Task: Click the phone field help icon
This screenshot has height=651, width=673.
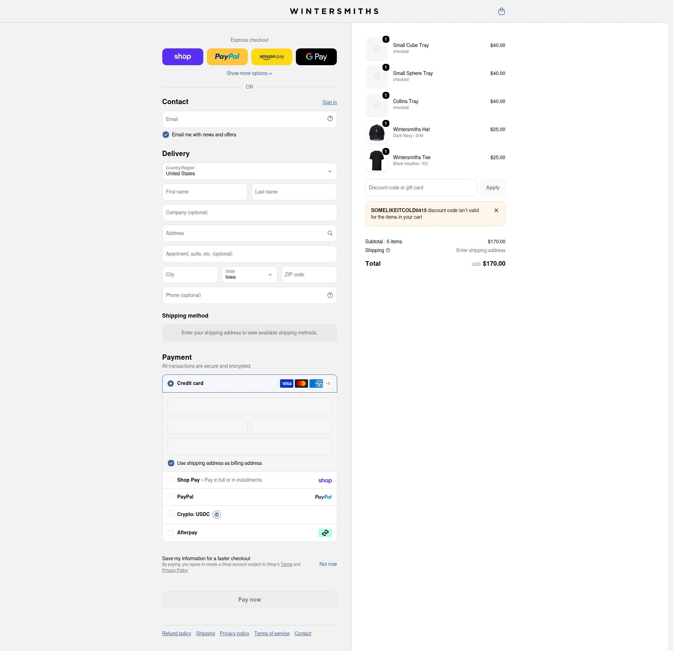Action: (x=330, y=295)
